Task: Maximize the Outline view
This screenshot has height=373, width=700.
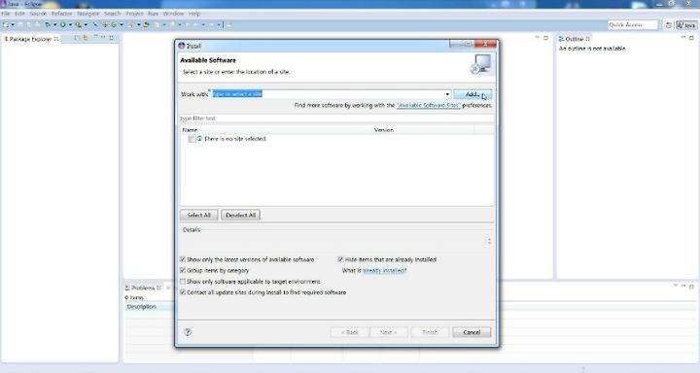Action: [691, 38]
